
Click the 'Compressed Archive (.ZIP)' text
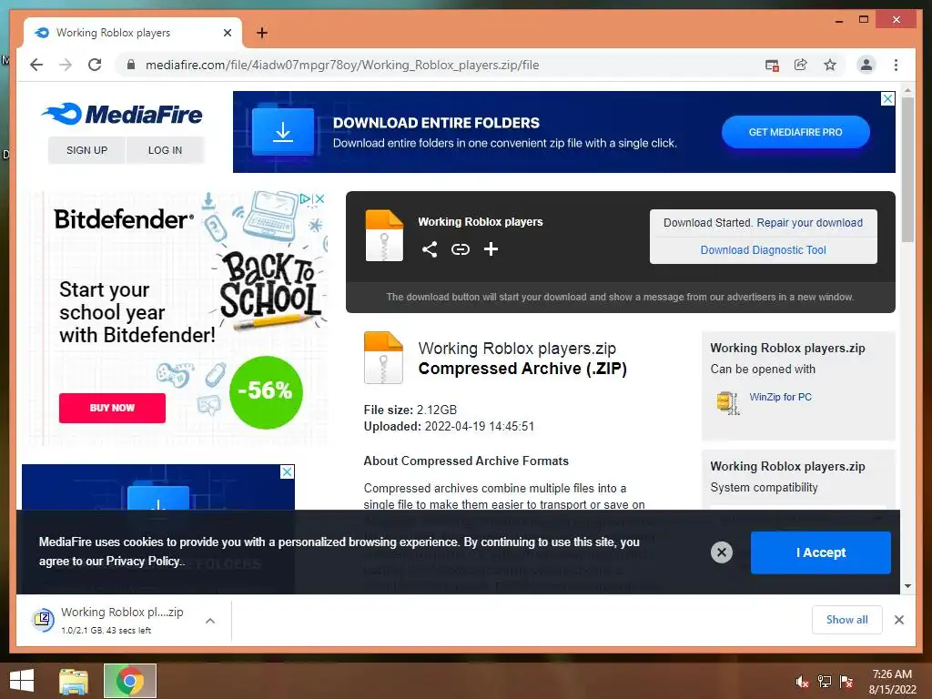click(522, 369)
